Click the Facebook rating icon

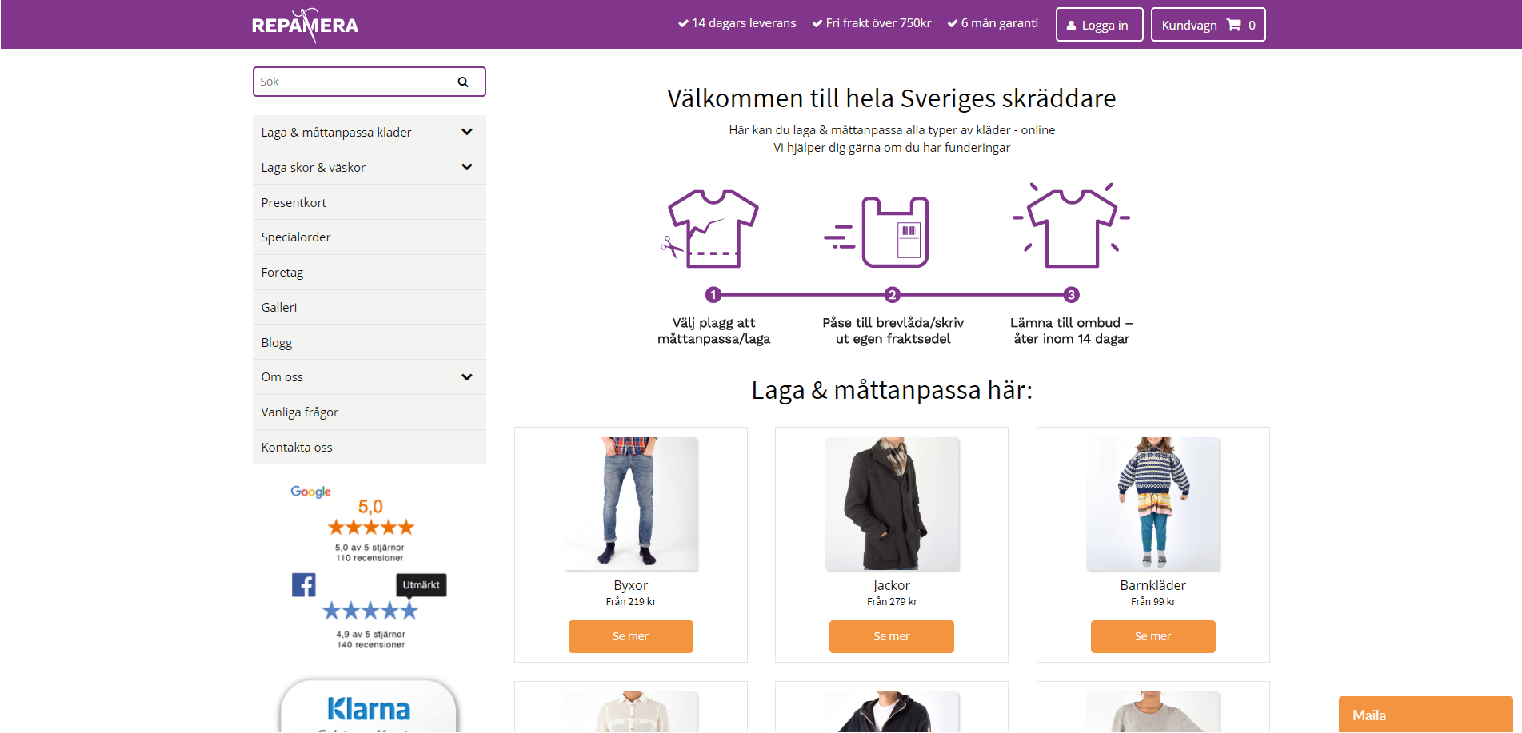(x=304, y=585)
